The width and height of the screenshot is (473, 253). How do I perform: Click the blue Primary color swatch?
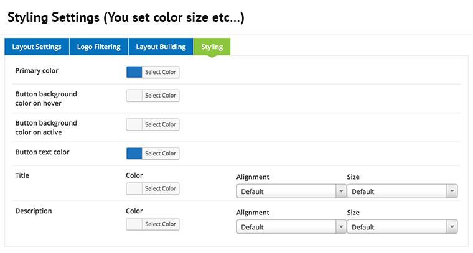point(134,72)
